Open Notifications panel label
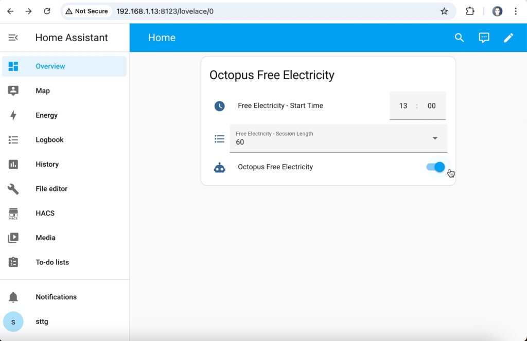527x341 pixels. [56, 297]
